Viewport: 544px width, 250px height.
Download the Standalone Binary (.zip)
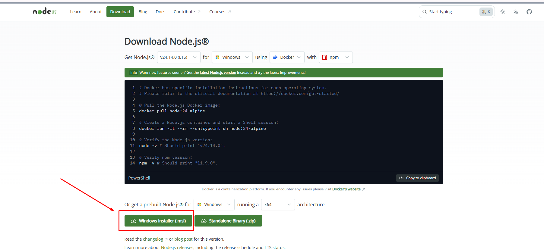(x=228, y=221)
